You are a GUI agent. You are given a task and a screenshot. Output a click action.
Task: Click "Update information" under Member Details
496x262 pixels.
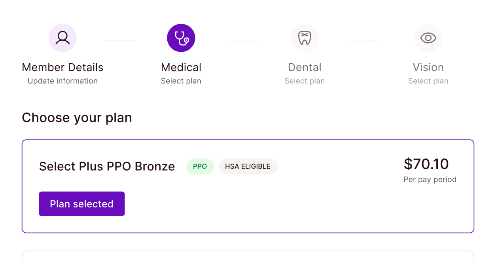click(62, 81)
